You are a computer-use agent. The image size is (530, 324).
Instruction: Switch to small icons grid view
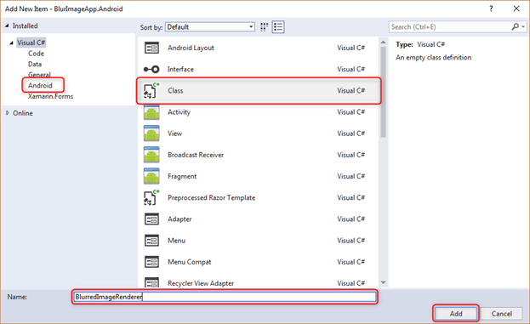click(264, 27)
